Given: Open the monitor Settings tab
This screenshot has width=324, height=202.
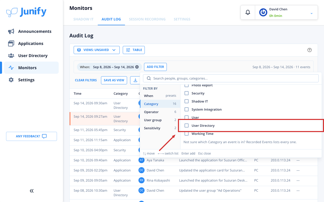Looking at the screenshot, I should 182,19.
